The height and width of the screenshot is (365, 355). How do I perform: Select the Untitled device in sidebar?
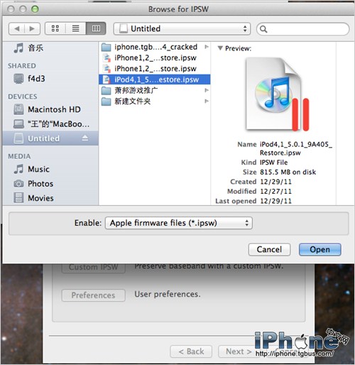coord(50,138)
